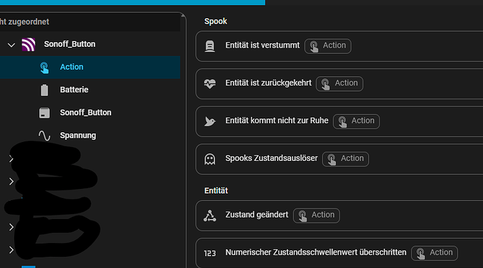This screenshot has width=483, height=268.
Task: Choose 'Zustand geändert' trigger
Action: [x=339, y=216]
